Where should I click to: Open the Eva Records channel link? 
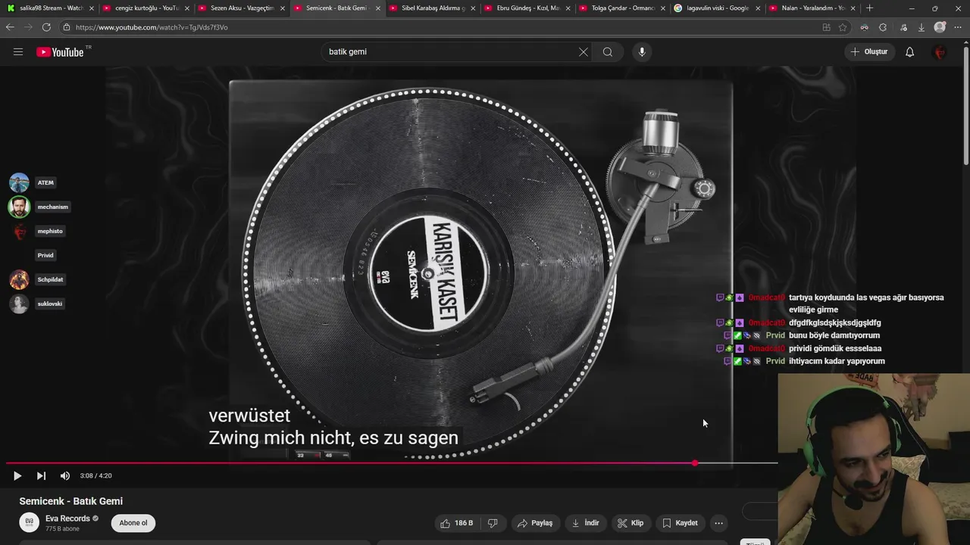(x=67, y=519)
